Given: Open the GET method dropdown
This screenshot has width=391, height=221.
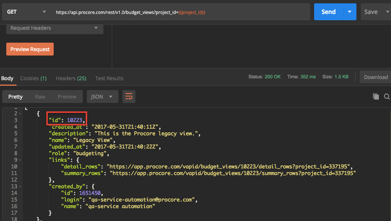Looking at the screenshot, I should click(27, 12).
